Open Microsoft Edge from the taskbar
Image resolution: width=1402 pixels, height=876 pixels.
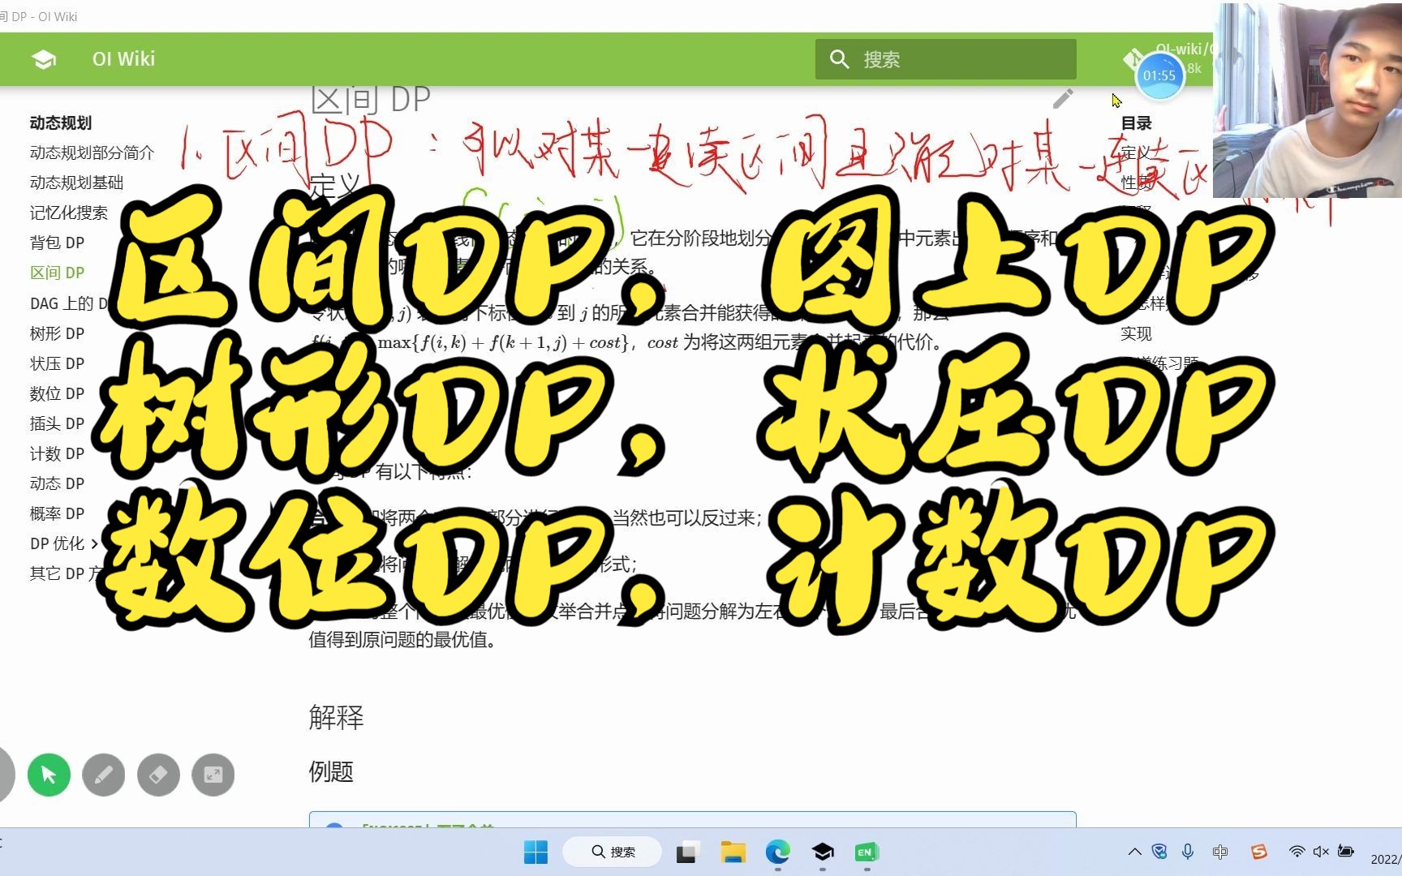[x=778, y=852]
